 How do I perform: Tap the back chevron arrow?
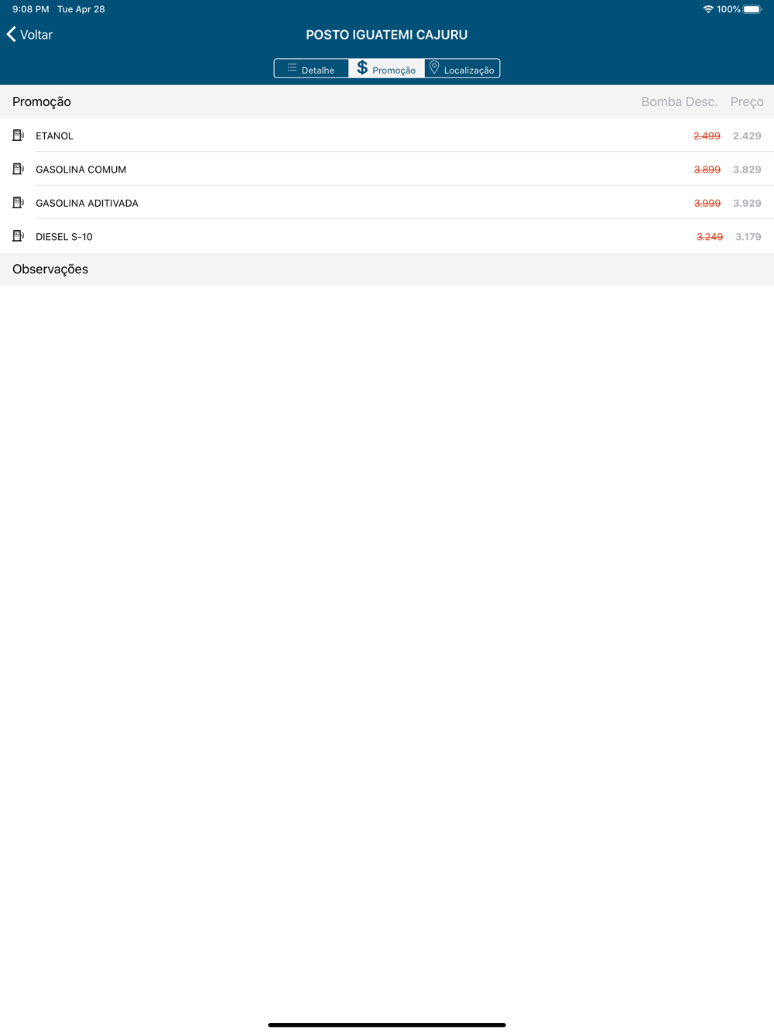pyautogui.click(x=11, y=34)
